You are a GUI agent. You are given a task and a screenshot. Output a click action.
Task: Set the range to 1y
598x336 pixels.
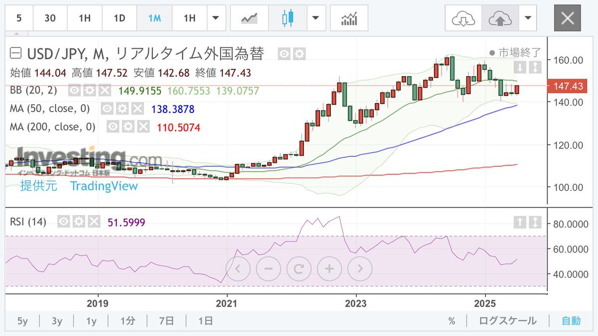(91, 321)
